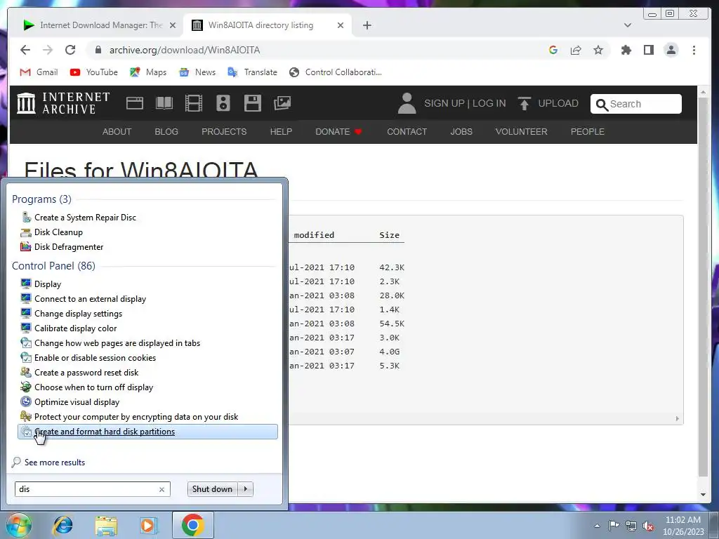Viewport: 719px width, 539px height.
Task: Open the HELP menu item
Action: [x=281, y=131]
